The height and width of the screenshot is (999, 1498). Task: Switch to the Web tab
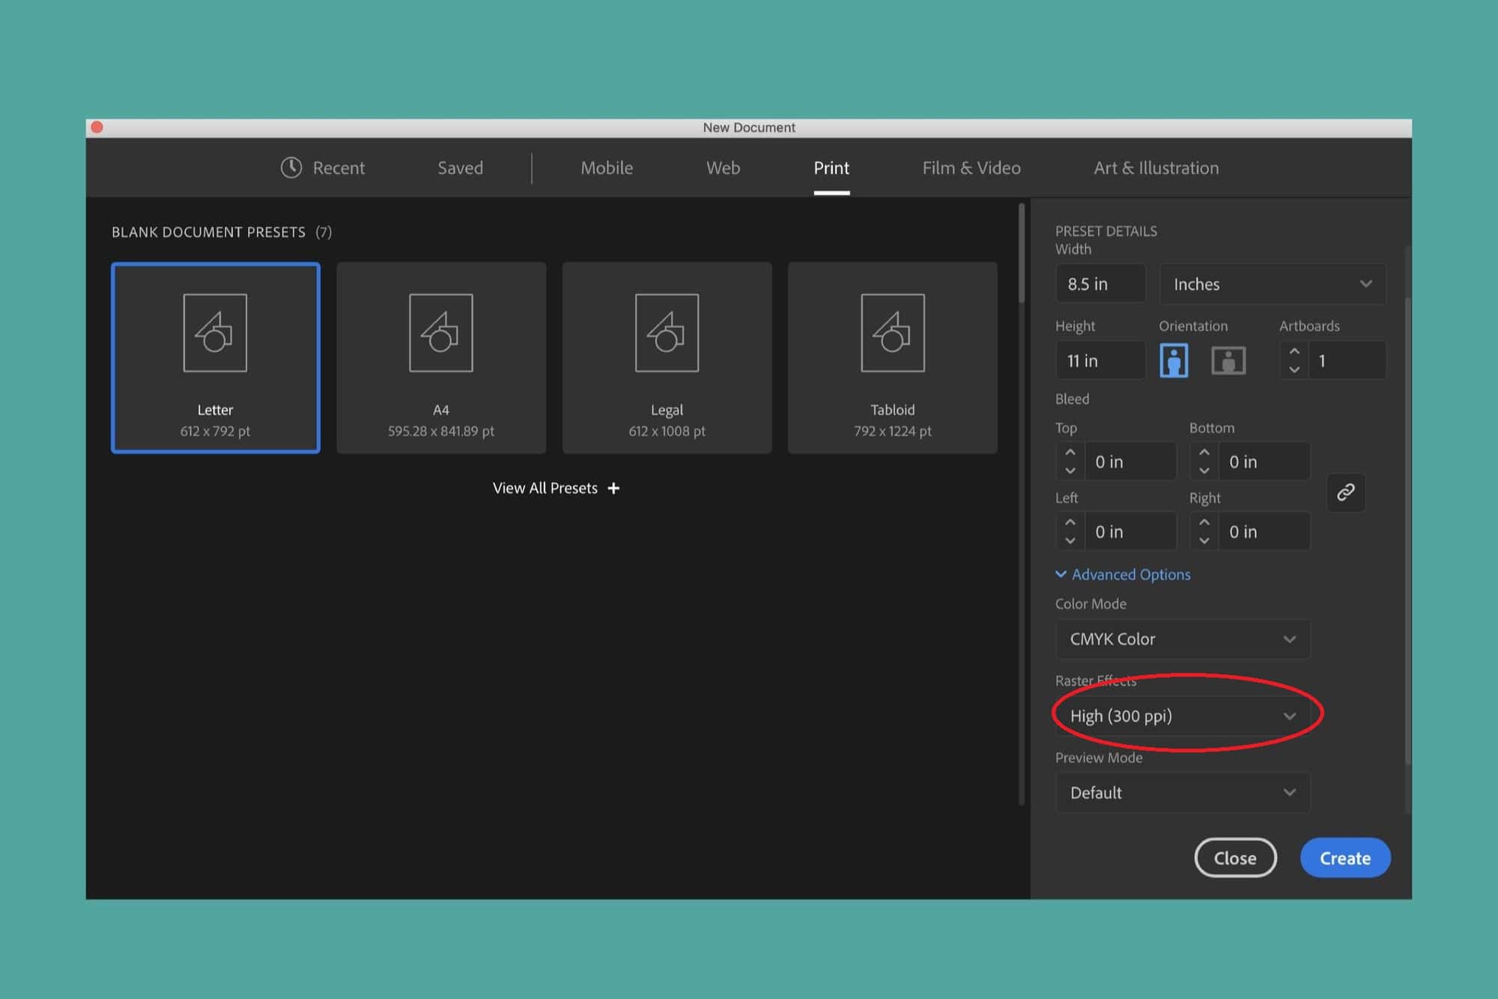tap(723, 168)
